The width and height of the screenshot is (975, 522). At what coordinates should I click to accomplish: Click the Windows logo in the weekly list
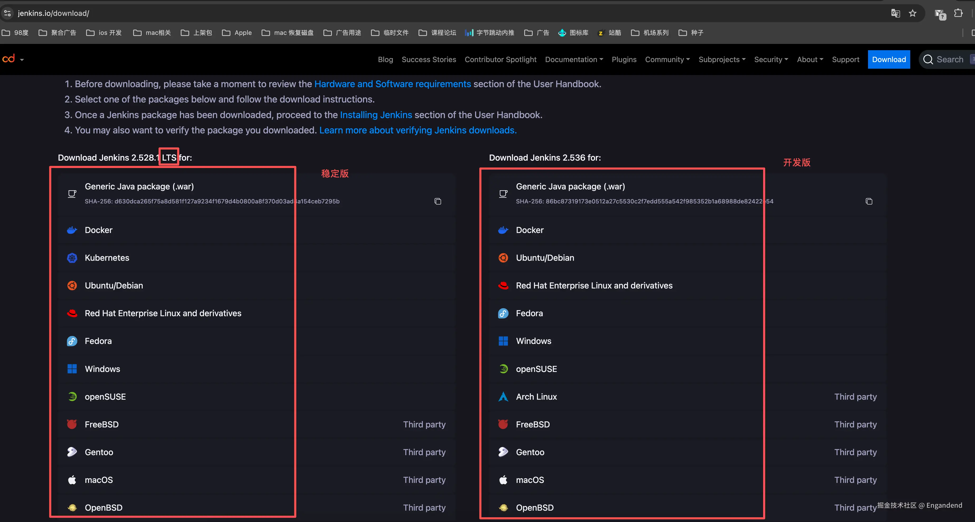[x=503, y=341]
